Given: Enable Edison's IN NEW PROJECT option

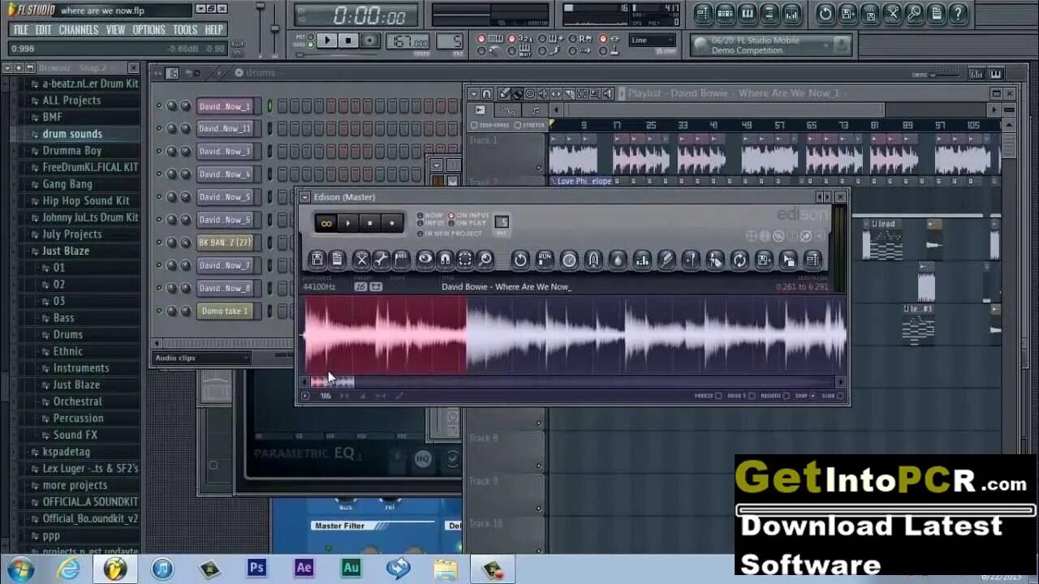Looking at the screenshot, I should [448, 234].
